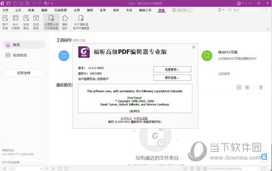272x171 pixels.
Task: Click the Redo arrow in title bar
Action: pyautogui.click(x=40, y=3)
